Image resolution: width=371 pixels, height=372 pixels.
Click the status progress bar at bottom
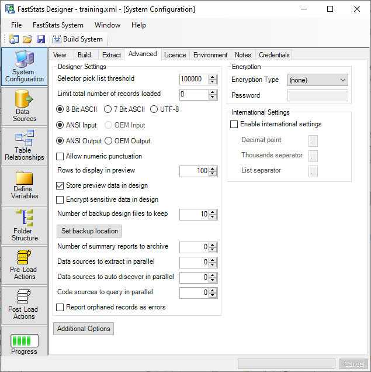tap(286, 364)
